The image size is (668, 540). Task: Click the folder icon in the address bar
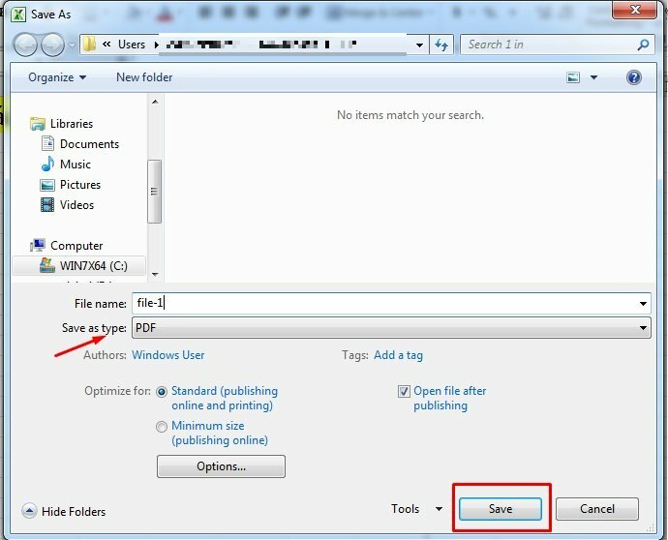click(x=89, y=44)
